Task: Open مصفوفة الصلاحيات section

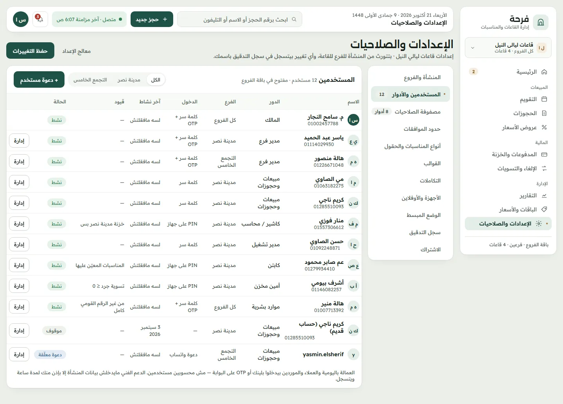Action: point(411,112)
